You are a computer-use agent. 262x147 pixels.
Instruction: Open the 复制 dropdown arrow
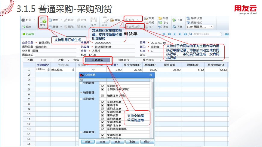point(61,20)
